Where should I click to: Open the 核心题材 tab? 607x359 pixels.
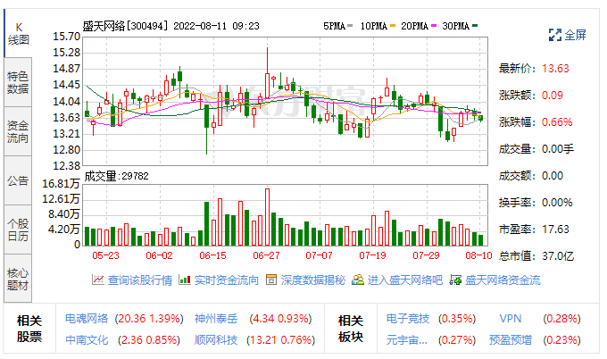(18, 279)
